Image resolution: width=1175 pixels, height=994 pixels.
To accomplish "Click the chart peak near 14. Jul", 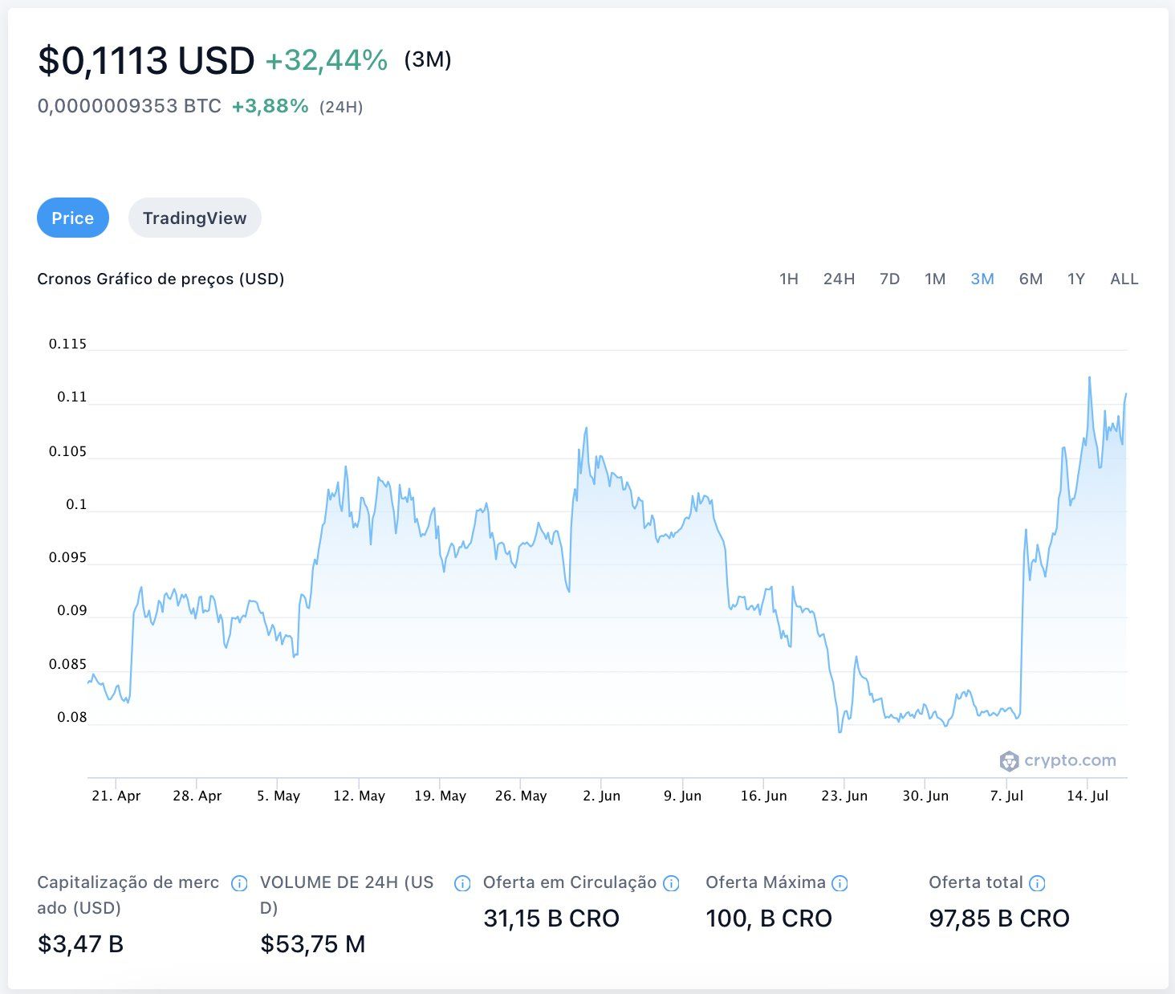I will (x=1089, y=377).
